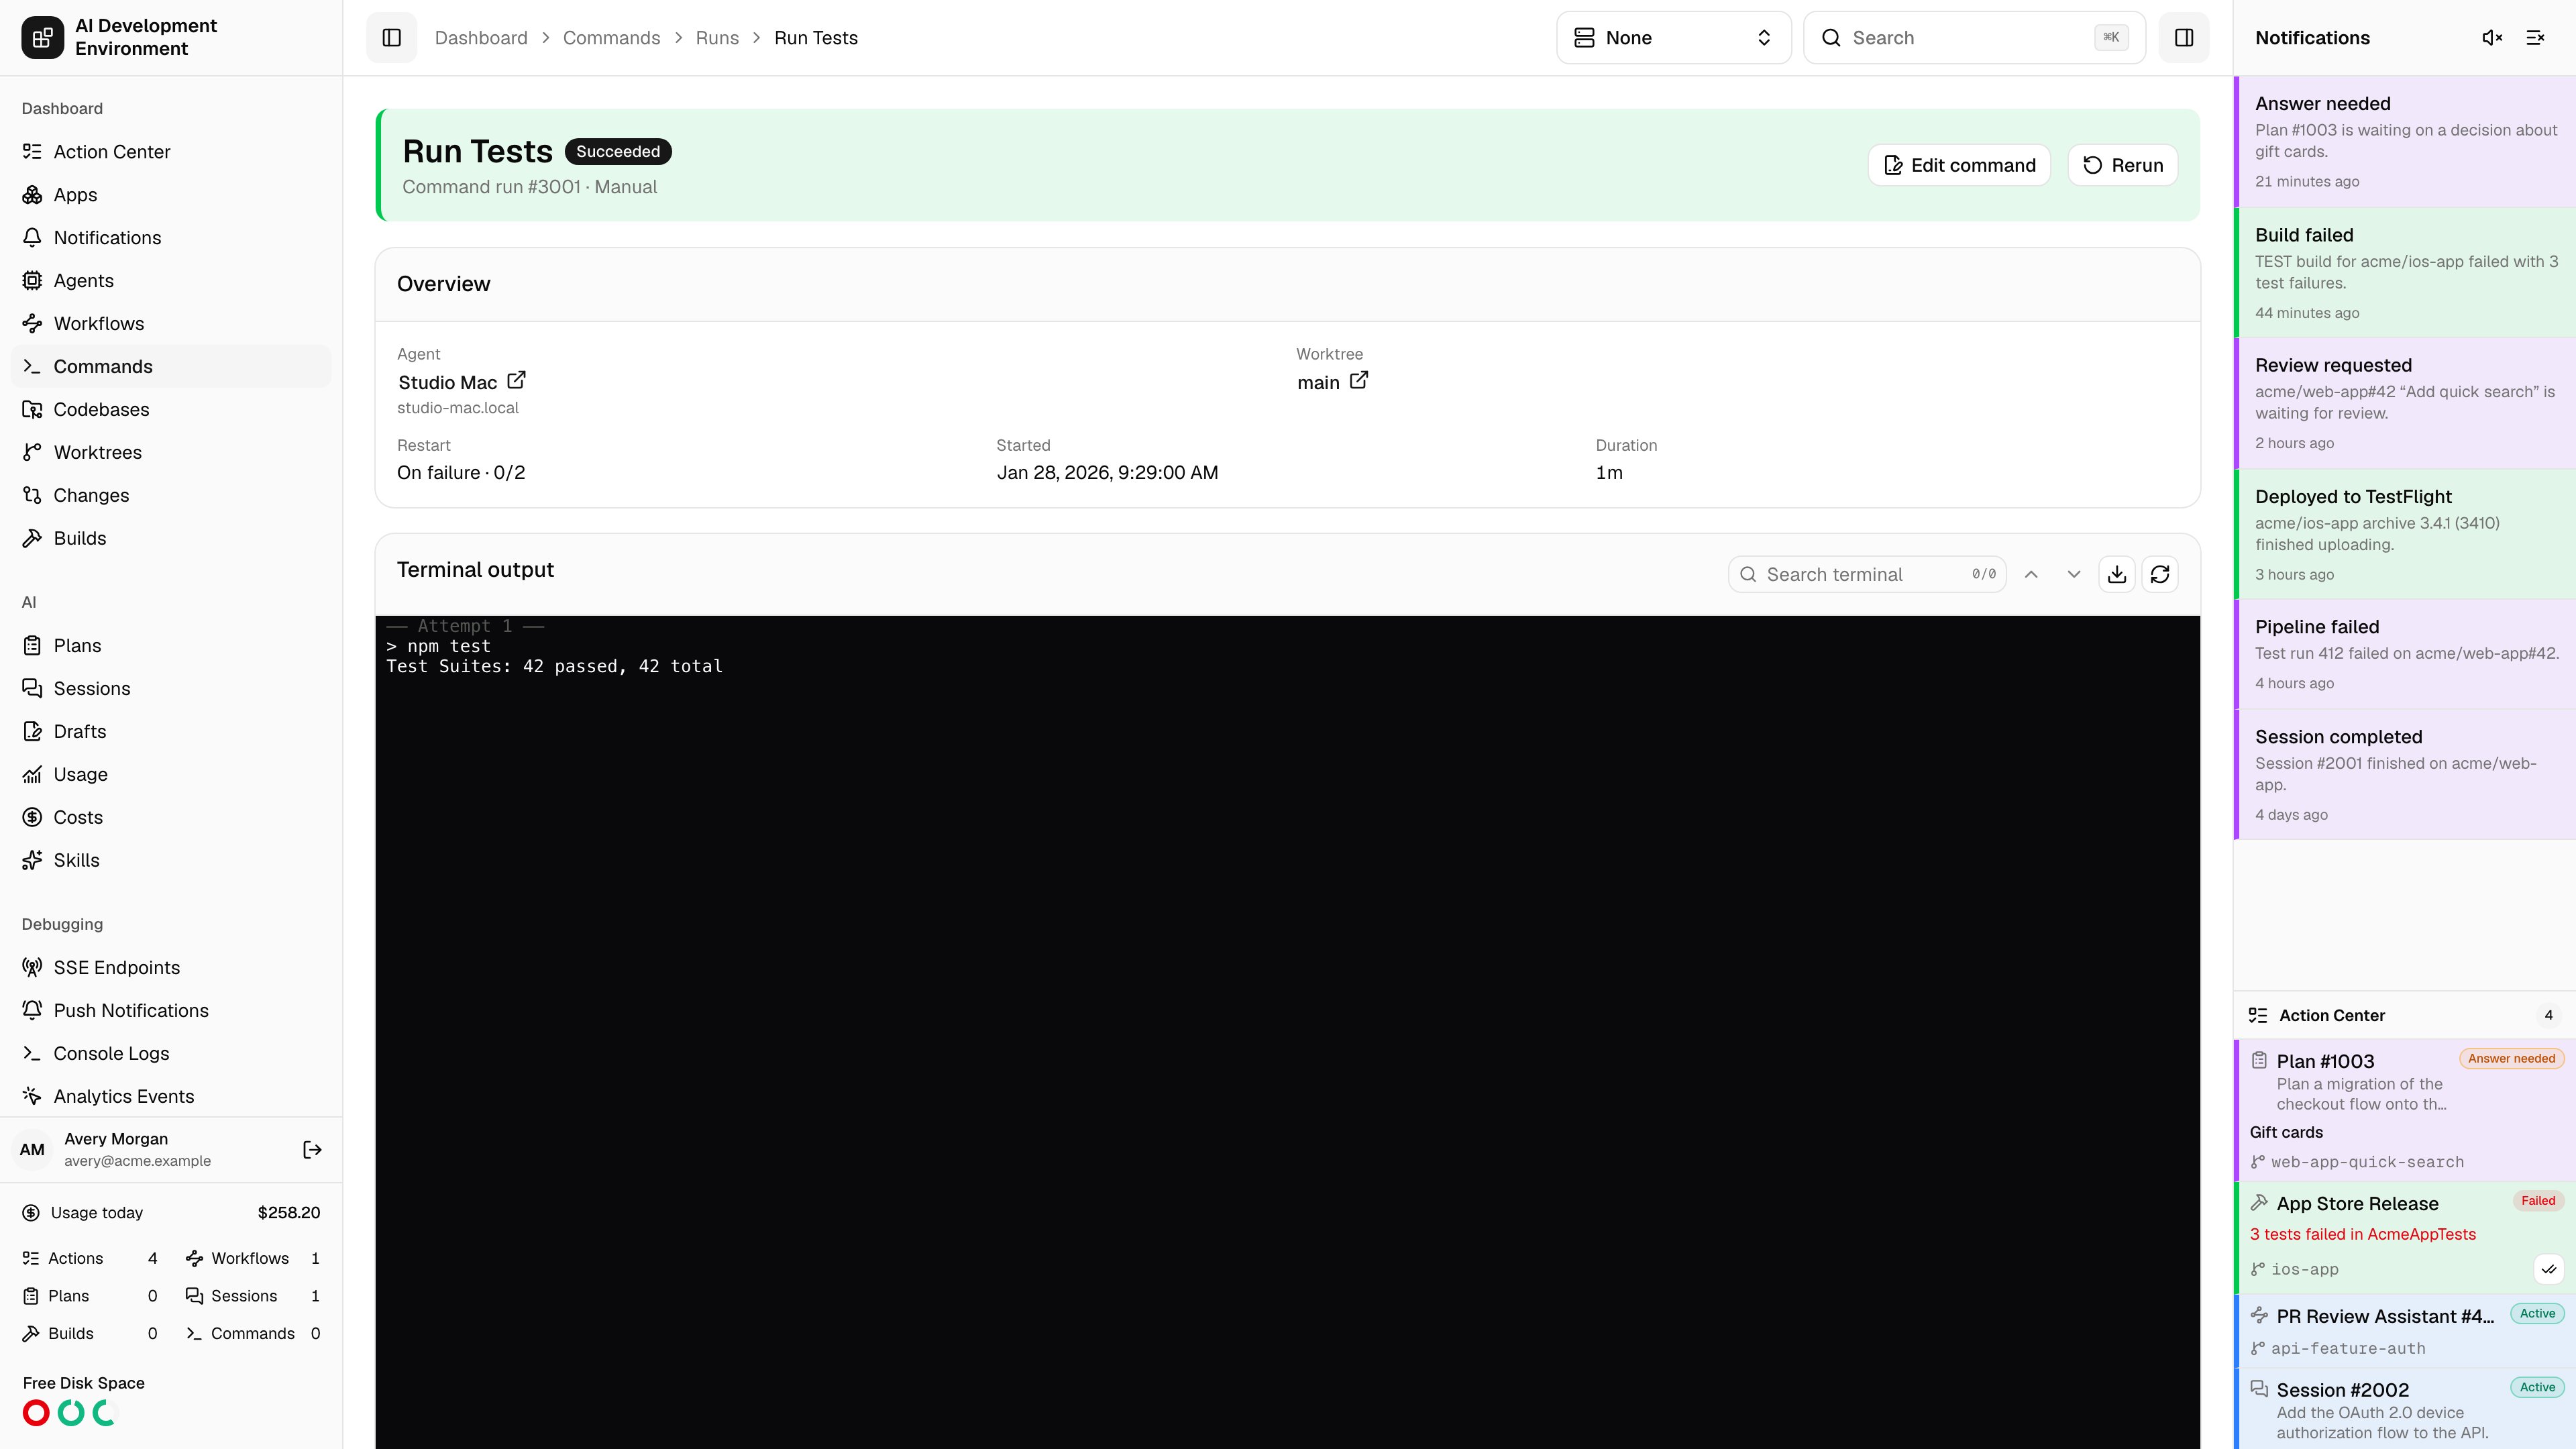
Task: Click the Search terminal input
Action: [1867, 574]
